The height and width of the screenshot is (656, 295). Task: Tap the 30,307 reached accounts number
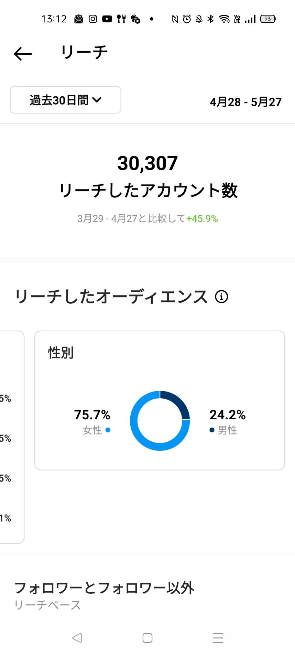coord(147,163)
